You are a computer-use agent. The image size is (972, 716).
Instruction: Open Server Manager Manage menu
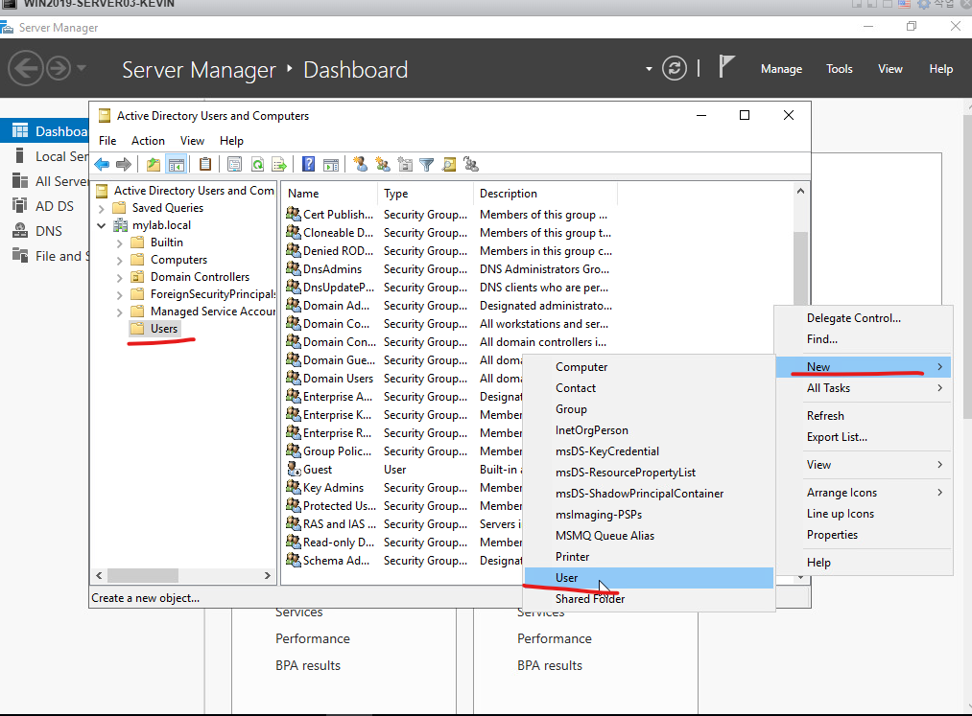click(x=781, y=69)
